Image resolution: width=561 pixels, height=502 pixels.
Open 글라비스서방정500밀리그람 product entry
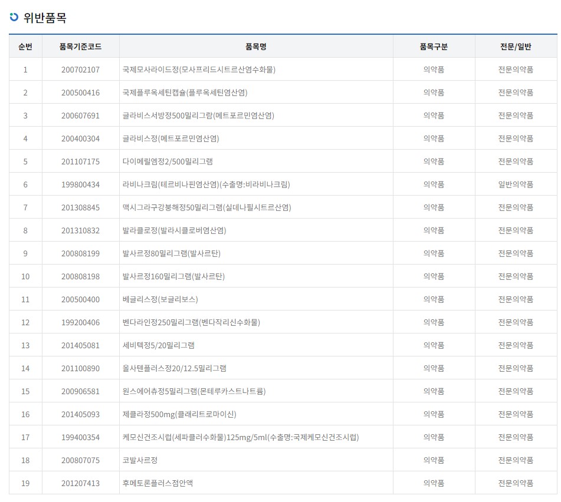pos(198,115)
